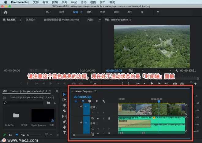Switch to 音频剪辑混合器 tab
Screen dimensions: 202x143
[62, 20]
